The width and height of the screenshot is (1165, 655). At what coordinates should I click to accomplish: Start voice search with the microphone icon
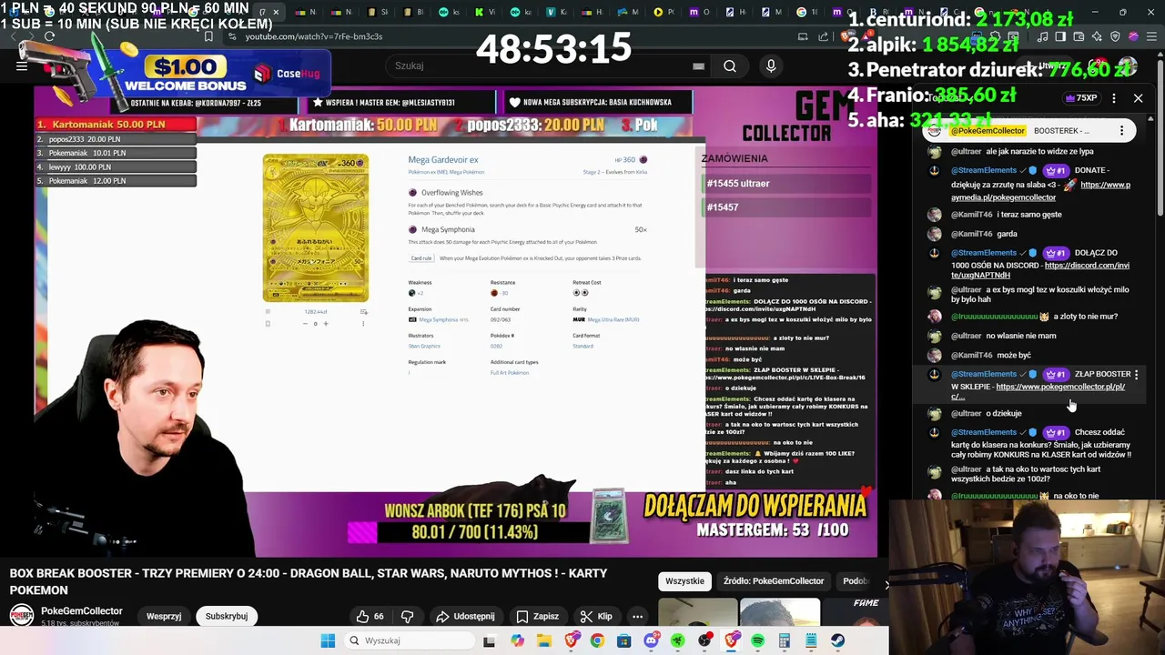[x=771, y=65]
